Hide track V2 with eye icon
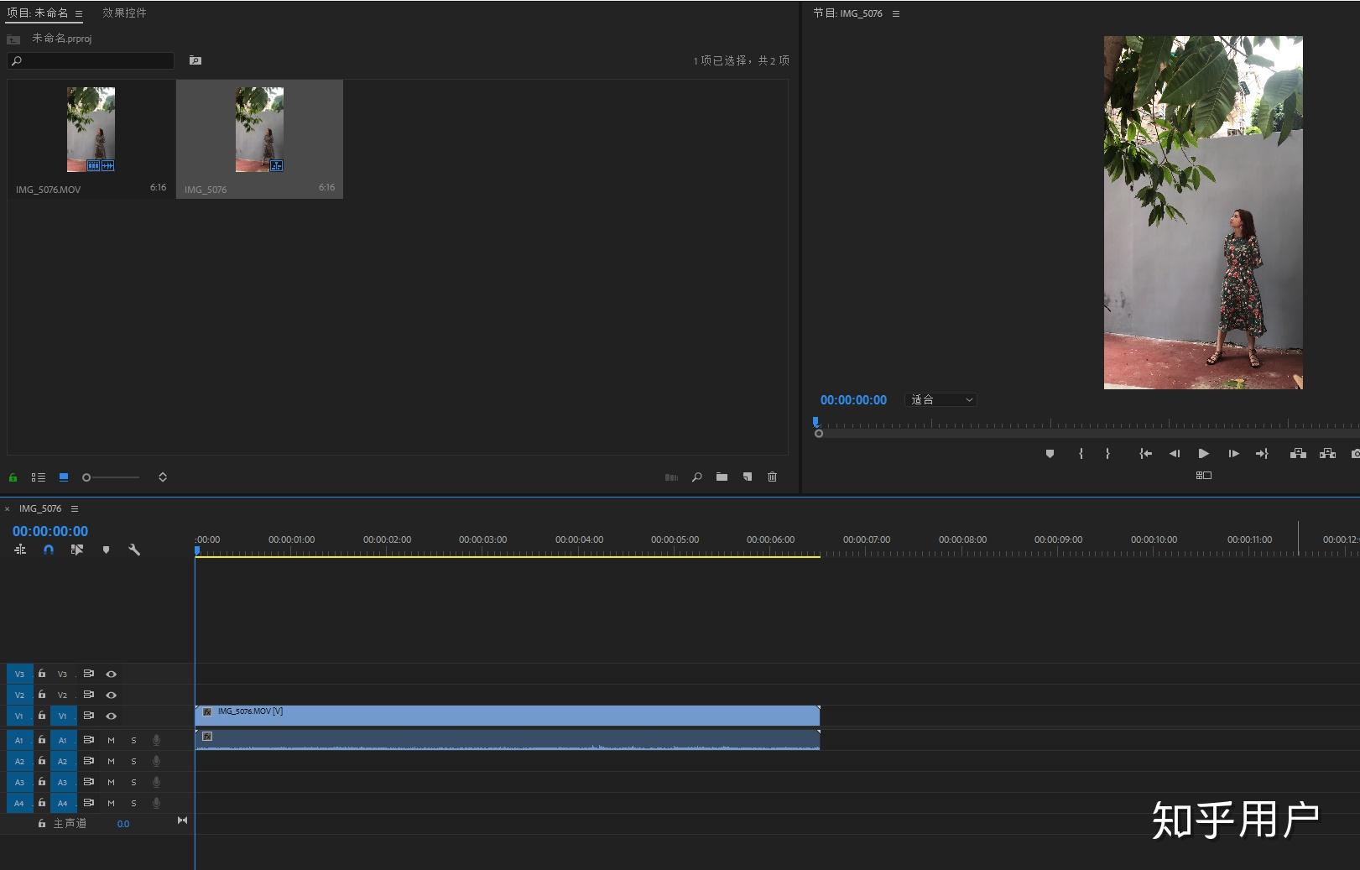 (x=111, y=695)
